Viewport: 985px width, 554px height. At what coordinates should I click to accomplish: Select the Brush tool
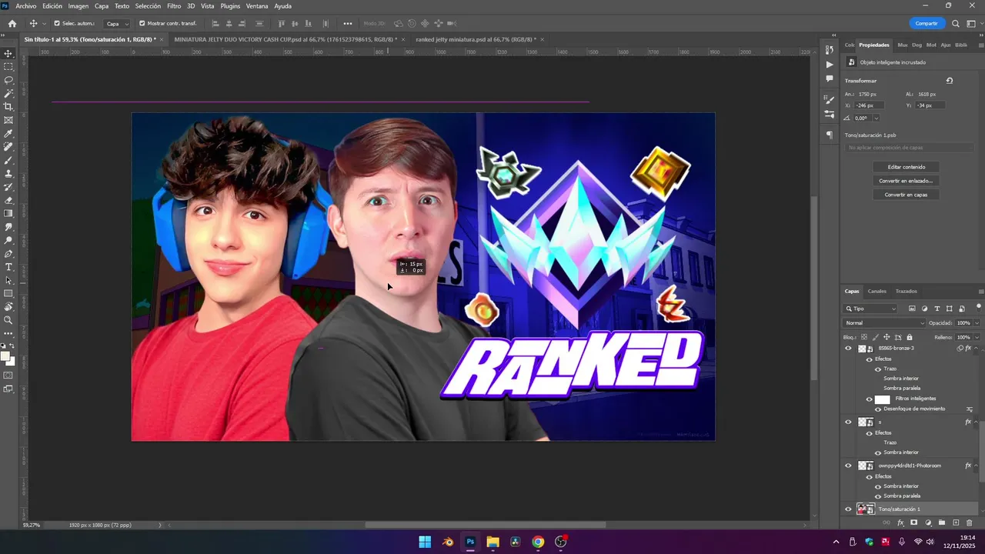coord(8,160)
